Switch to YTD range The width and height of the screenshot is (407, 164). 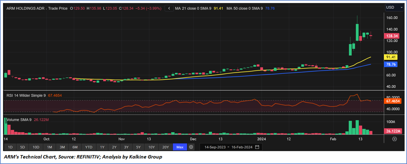point(89,147)
